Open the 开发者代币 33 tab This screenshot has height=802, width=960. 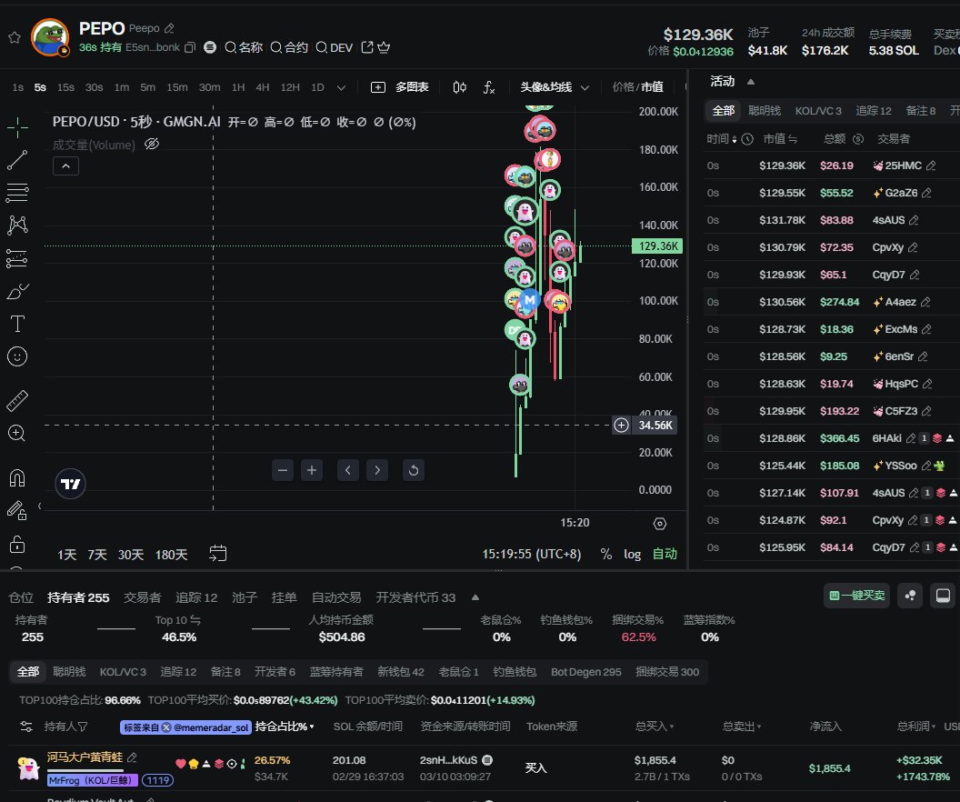[415, 597]
